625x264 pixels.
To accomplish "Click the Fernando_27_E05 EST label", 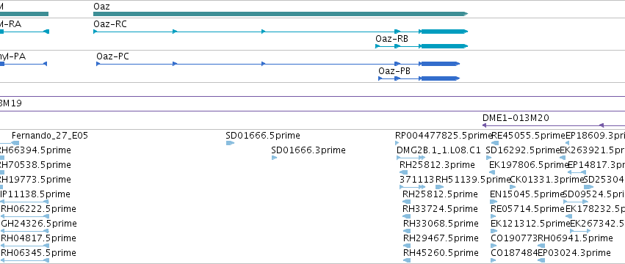I will (x=50, y=136).
